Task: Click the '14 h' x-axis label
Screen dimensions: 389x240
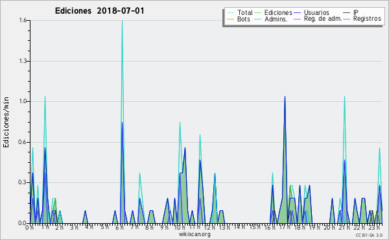Action: [239, 227]
